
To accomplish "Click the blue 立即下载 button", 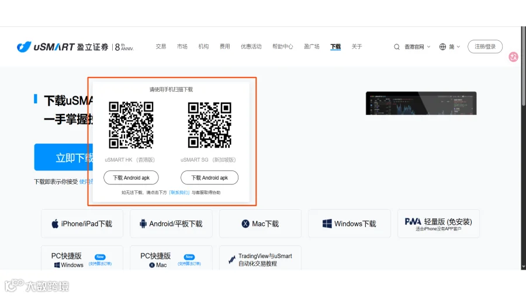I will [x=63, y=157].
